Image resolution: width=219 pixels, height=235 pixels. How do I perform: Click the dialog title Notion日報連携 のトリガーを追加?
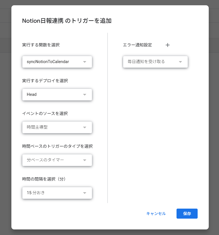(67, 21)
